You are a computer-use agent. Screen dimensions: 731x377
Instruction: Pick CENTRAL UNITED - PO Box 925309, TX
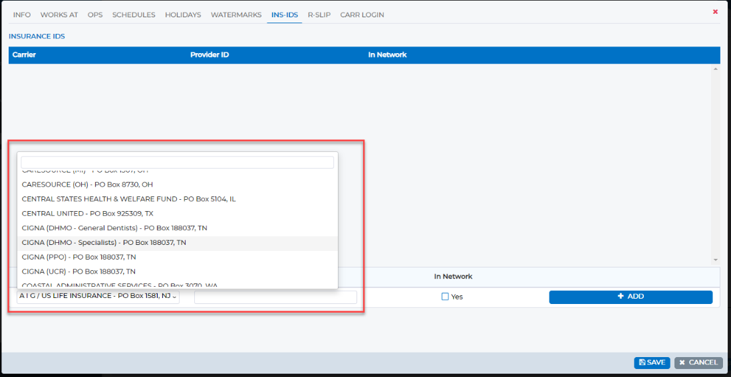[x=177, y=214]
